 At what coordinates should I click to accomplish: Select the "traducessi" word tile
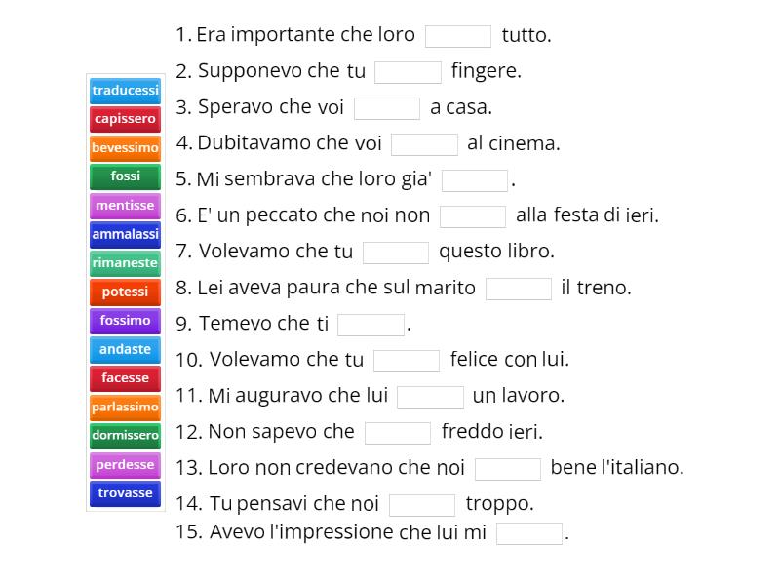point(125,91)
